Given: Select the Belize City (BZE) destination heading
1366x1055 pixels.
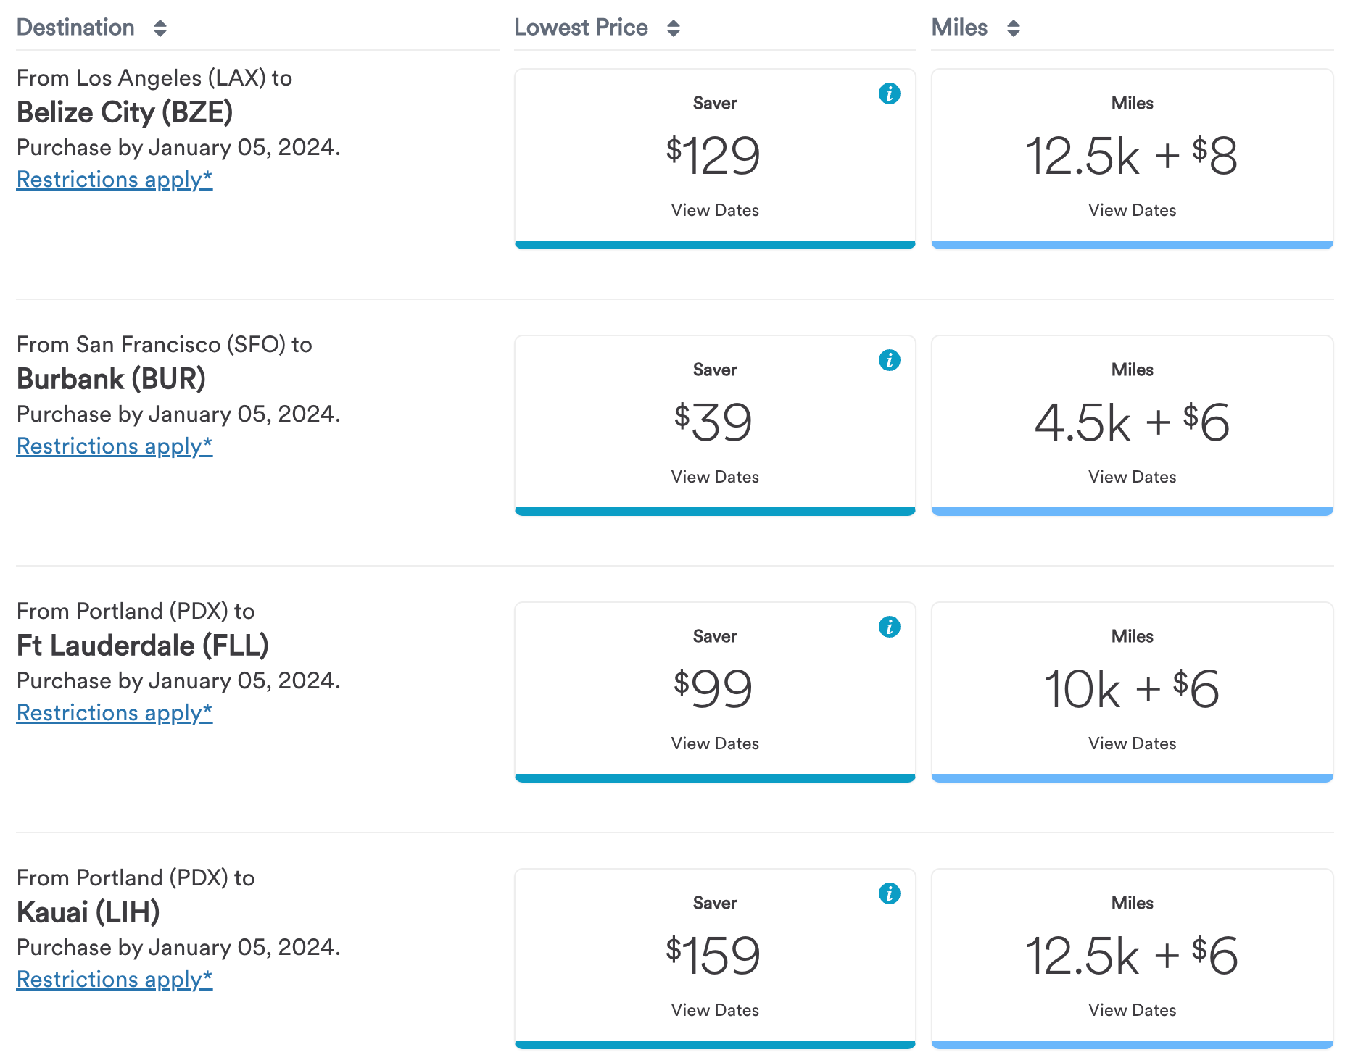Looking at the screenshot, I should pos(125,112).
